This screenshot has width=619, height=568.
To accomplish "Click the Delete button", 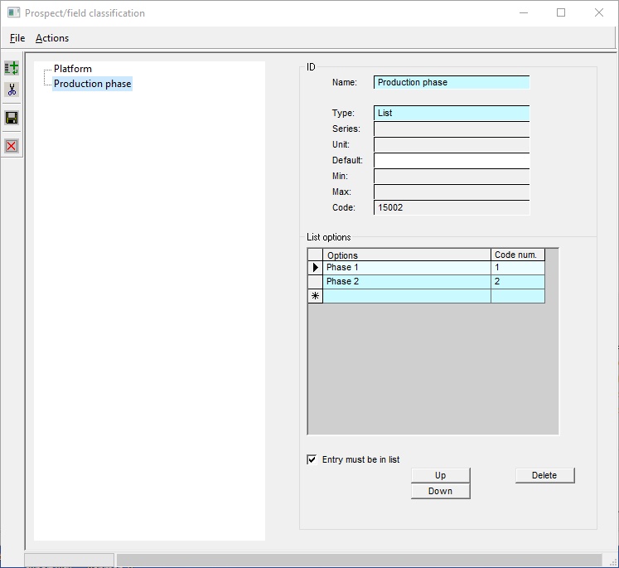I will coord(544,475).
